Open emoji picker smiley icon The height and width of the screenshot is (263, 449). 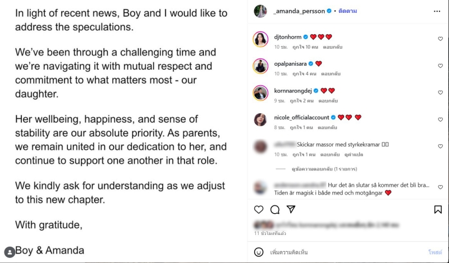click(x=259, y=252)
